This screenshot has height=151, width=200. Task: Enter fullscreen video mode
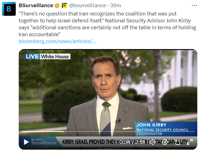(x=190, y=142)
